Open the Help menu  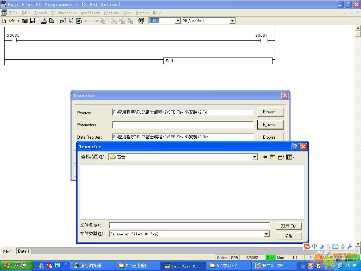[157, 13]
